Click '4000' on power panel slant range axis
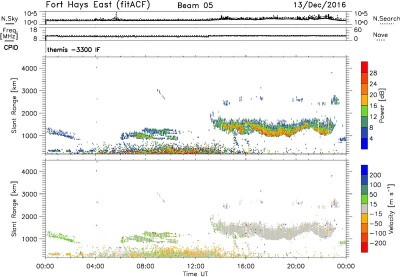 coord(29,68)
